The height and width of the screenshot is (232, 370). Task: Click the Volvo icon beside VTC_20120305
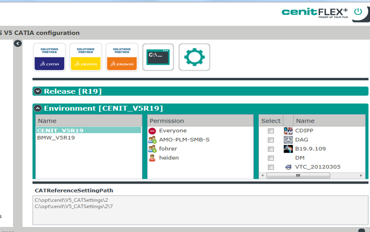click(288, 167)
